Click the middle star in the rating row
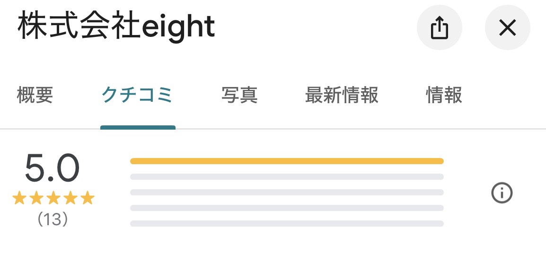The width and height of the screenshot is (546, 255). pos(53,198)
